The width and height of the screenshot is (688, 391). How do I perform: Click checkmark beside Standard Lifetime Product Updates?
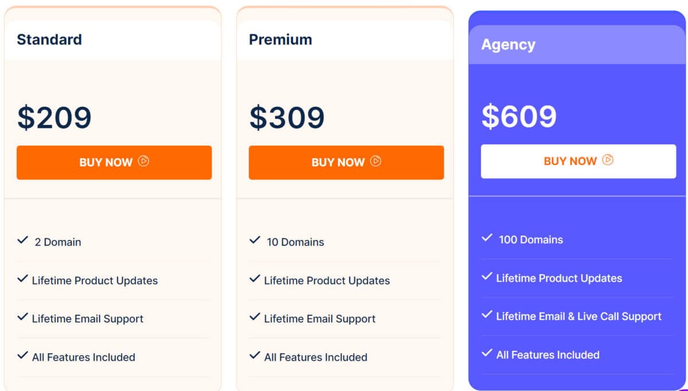point(22,279)
